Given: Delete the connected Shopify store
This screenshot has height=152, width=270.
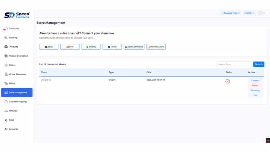Looking at the screenshot, I should coord(255,85).
